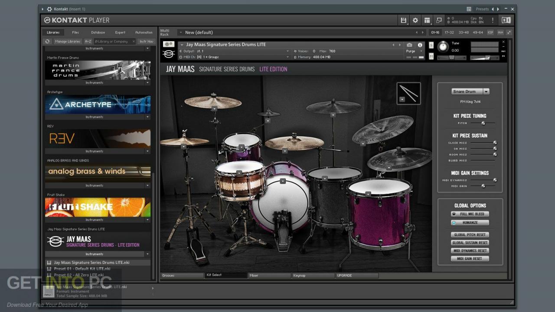The image size is (555, 312).
Task: Click the snare drum kit piece marker
Action: click(239, 173)
